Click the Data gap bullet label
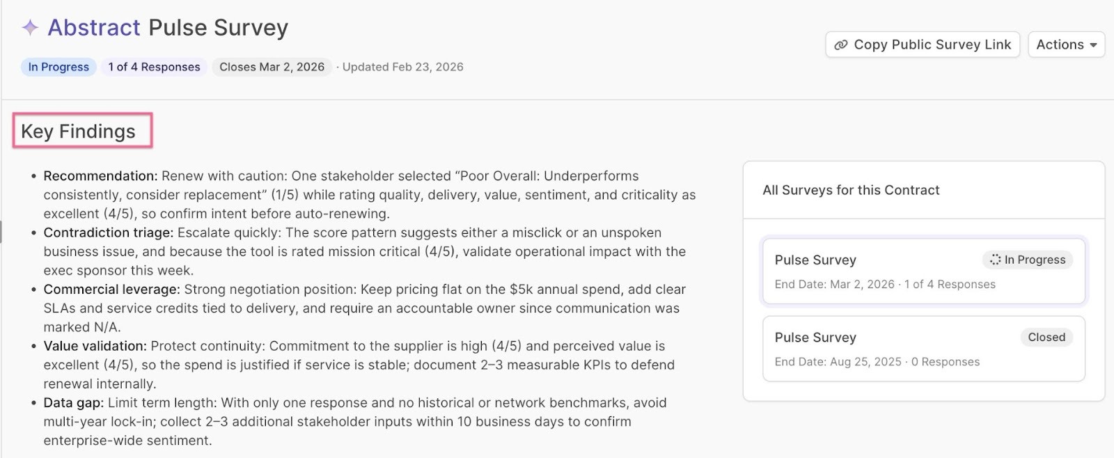 73,402
